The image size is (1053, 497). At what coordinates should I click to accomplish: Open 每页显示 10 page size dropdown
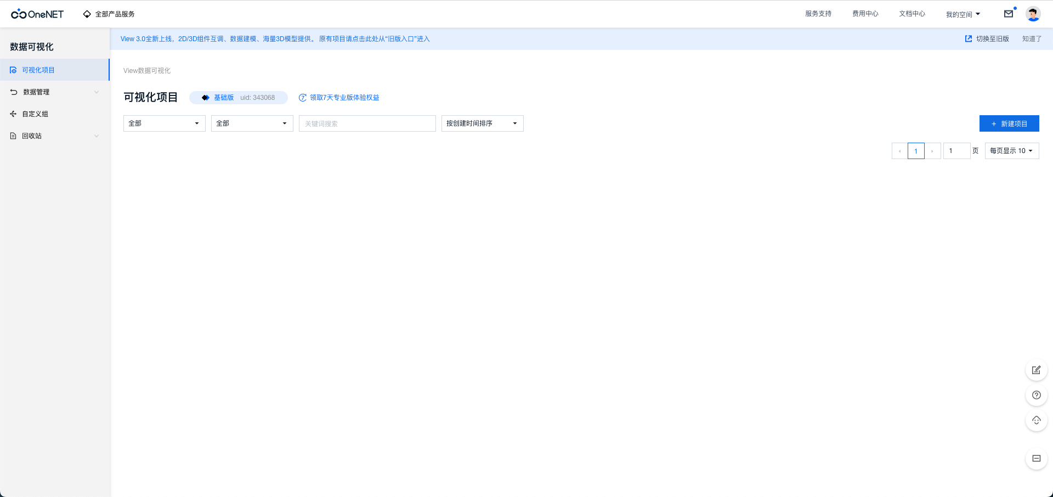[1011, 151]
